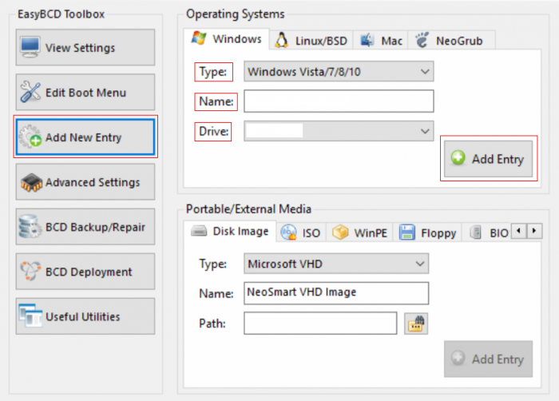Click the NeoGrub foot icon
The height and width of the screenshot is (401, 559).
pyautogui.click(x=422, y=40)
